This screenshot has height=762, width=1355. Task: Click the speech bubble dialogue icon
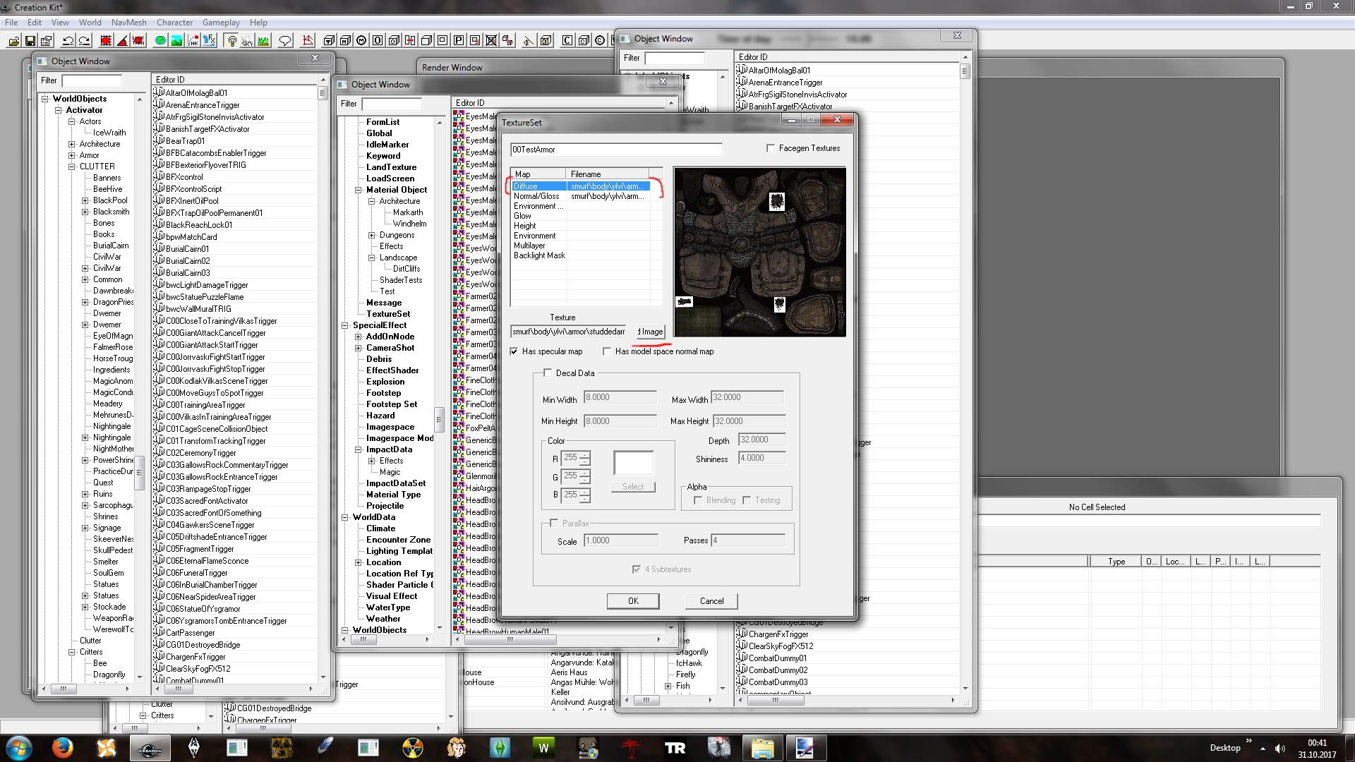click(285, 41)
